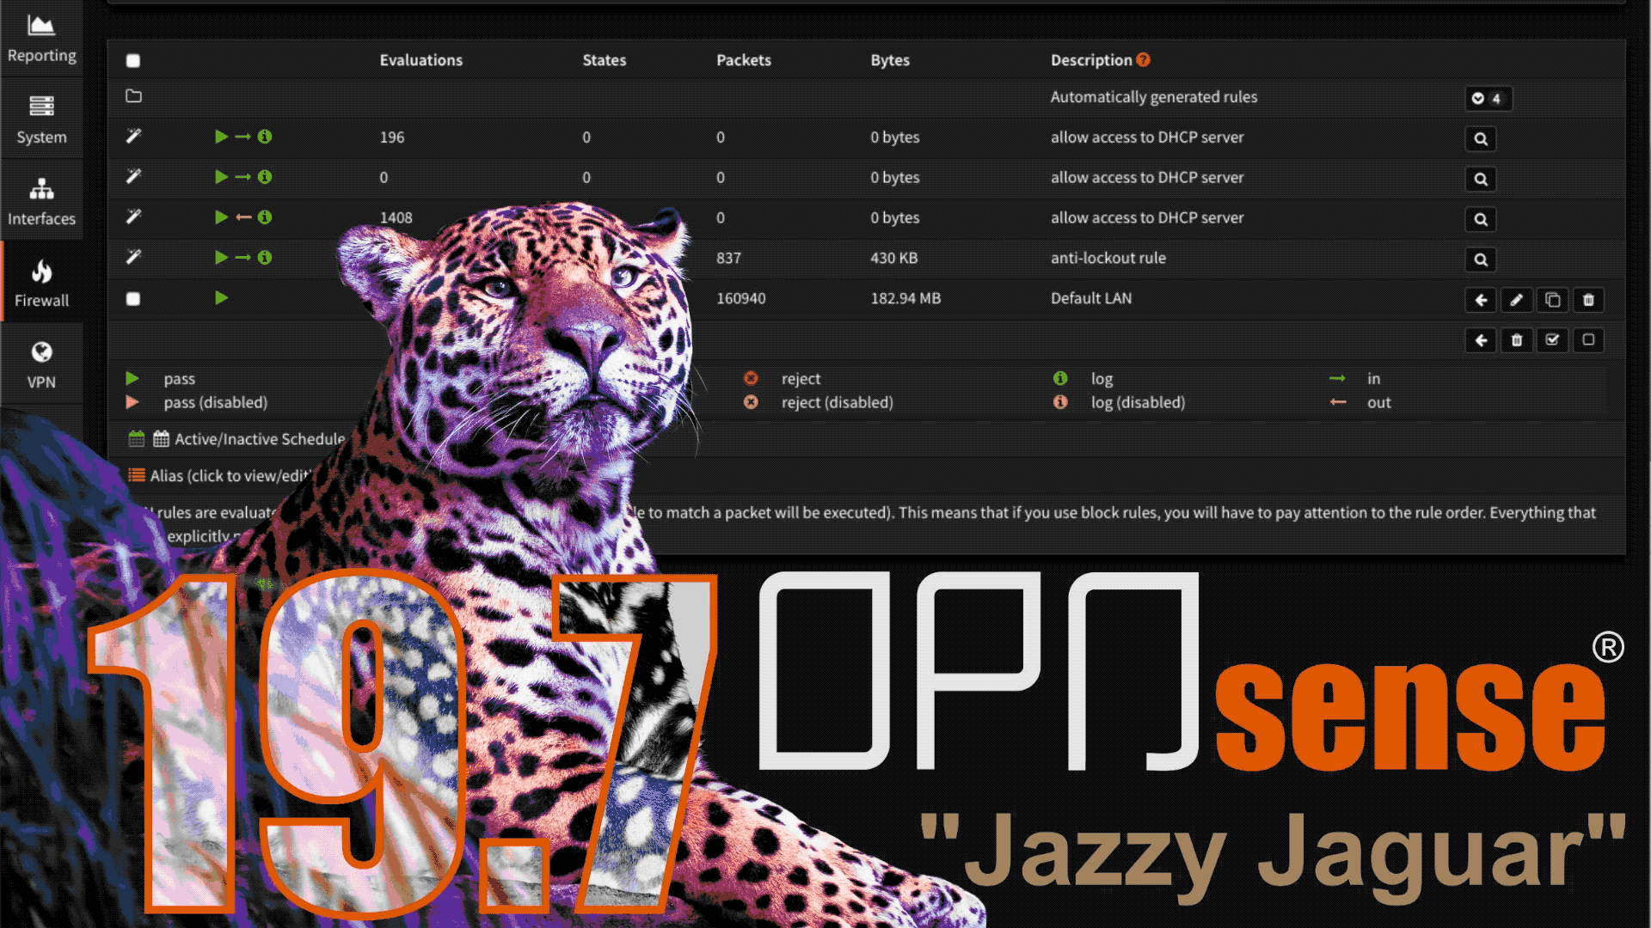1651x928 pixels.
Task: Click the '430 KB' bytes value
Action: point(894,258)
